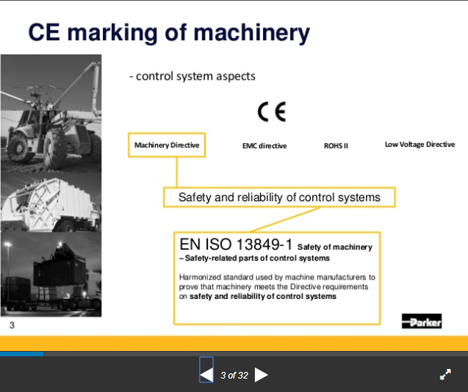Click the CE mark symbol

click(x=272, y=112)
